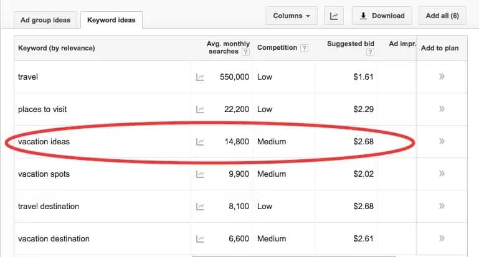Select the keyword 'vacation destination'

tap(54, 239)
